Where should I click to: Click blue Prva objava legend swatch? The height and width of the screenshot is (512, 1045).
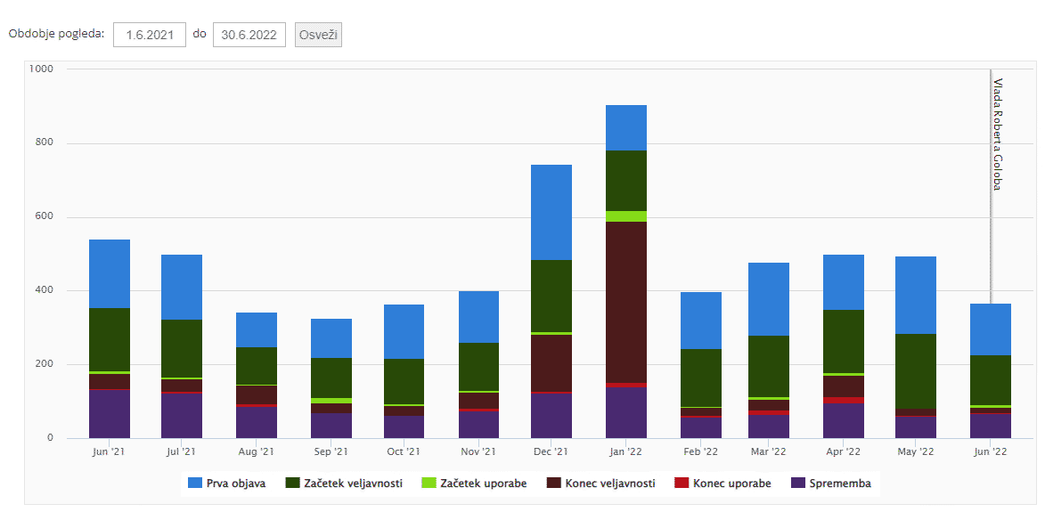pyautogui.click(x=193, y=484)
